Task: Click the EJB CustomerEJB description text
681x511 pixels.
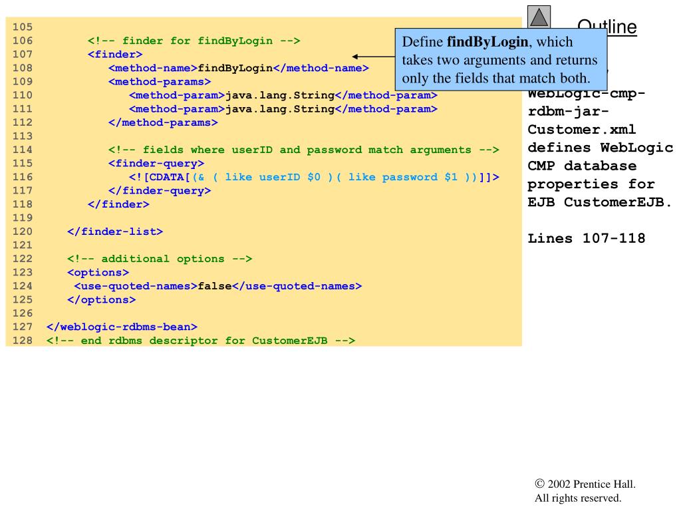Action: coord(599,203)
